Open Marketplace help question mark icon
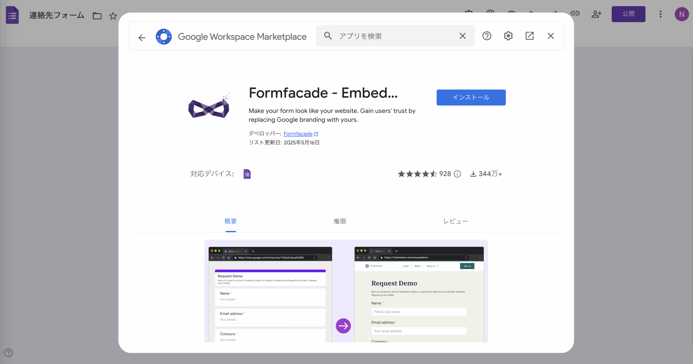Screen dimensions: 693x364 [x=486, y=36]
